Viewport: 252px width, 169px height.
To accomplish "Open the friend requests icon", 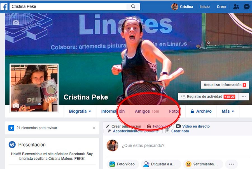I will click(x=236, y=7).
